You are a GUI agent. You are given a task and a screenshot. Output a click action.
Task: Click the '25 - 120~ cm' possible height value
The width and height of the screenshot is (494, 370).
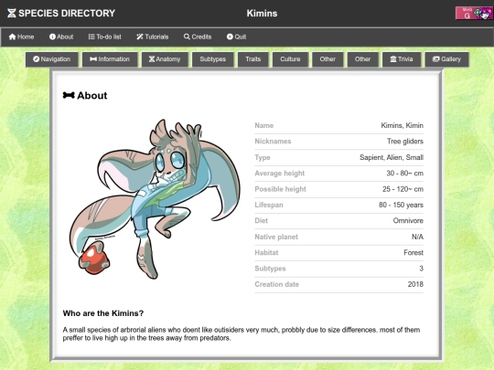[x=403, y=189]
